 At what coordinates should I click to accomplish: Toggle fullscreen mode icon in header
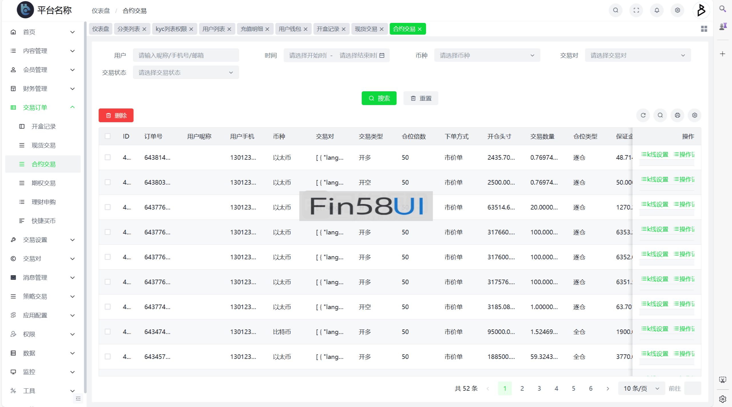click(636, 10)
